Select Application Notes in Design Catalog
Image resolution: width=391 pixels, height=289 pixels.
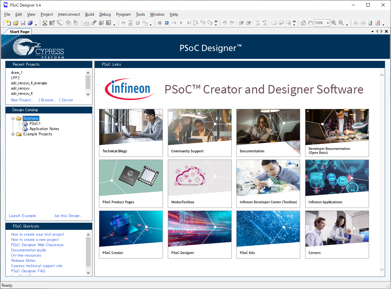tap(44, 129)
